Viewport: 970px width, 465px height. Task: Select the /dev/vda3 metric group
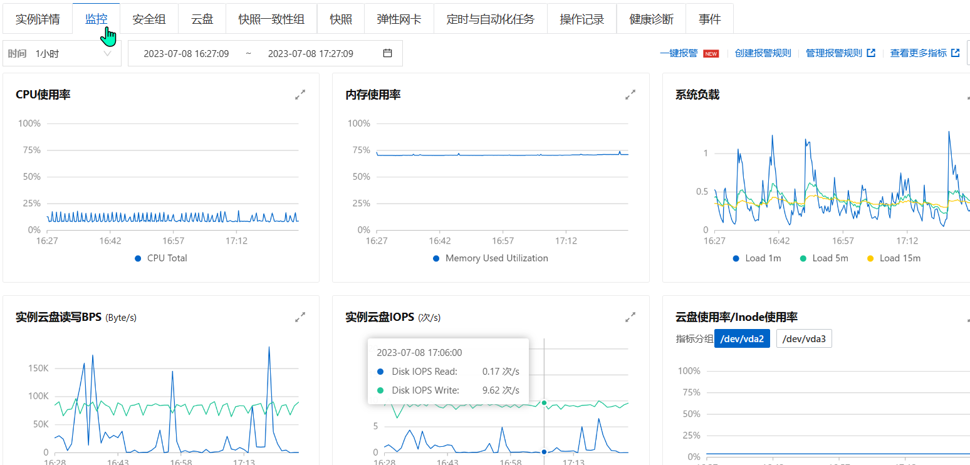[x=804, y=339]
